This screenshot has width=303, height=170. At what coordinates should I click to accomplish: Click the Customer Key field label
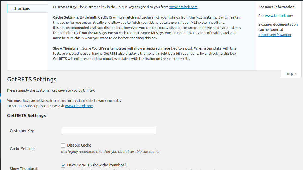[x=22, y=131]
